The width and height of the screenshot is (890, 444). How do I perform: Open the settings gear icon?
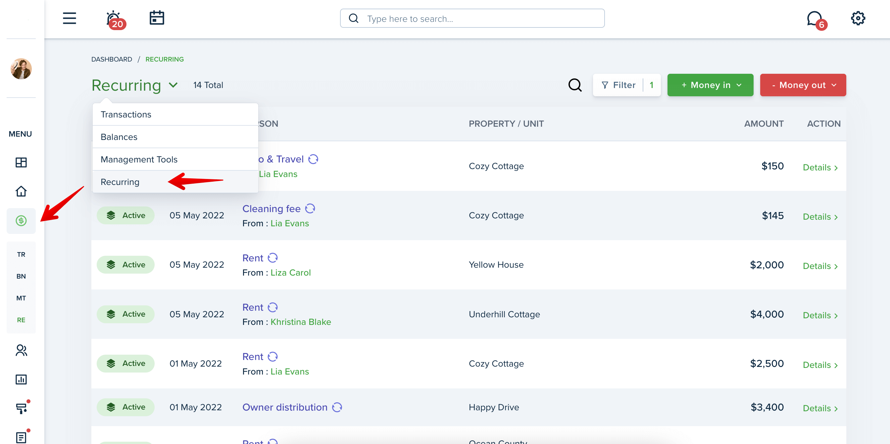pos(858,18)
